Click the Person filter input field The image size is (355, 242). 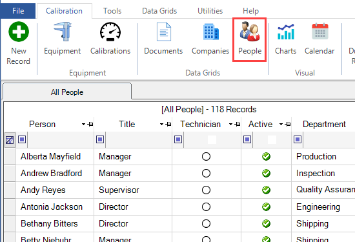61,139
